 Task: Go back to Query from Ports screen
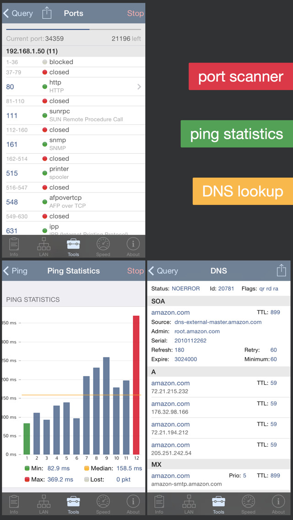point(18,13)
